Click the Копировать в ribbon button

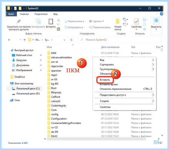coord(75,27)
